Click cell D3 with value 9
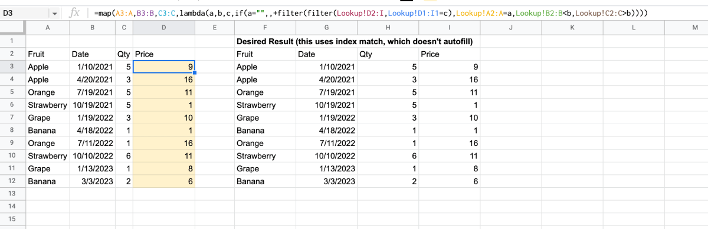 pos(163,67)
